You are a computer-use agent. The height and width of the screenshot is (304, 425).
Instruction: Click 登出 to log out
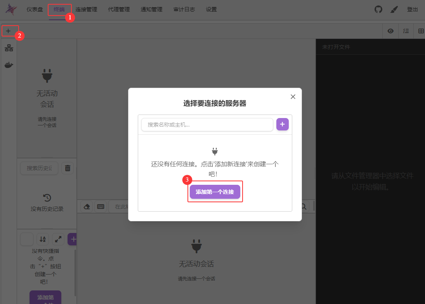coord(412,9)
